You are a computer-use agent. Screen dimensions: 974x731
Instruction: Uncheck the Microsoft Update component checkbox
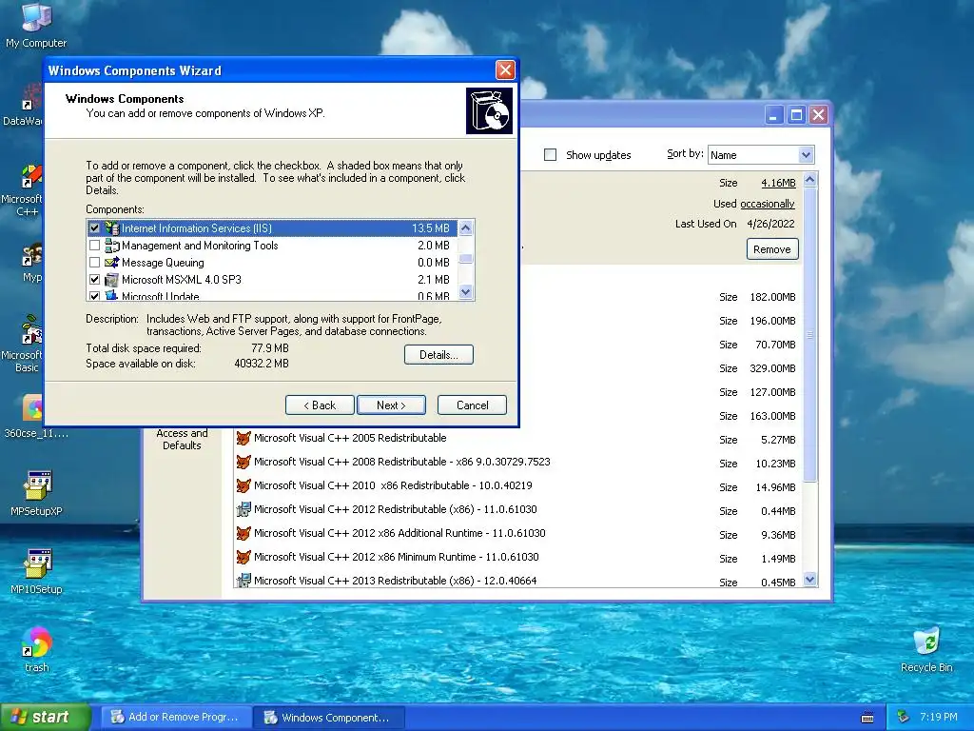click(94, 296)
